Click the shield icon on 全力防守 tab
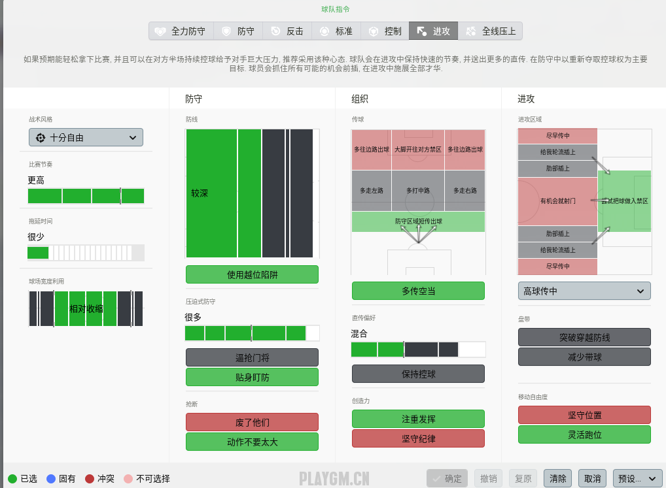 tap(160, 31)
